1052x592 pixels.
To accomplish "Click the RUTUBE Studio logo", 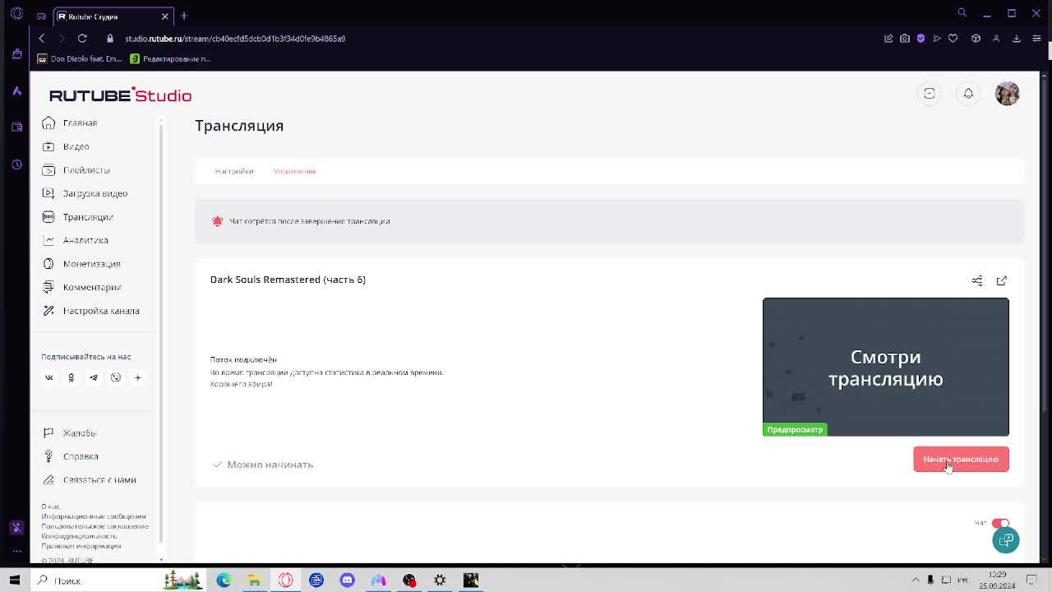I will pos(120,95).
